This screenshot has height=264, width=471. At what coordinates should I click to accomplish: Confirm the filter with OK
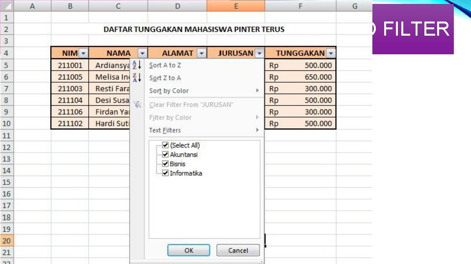pyautogui.click(x=188, y=250)
